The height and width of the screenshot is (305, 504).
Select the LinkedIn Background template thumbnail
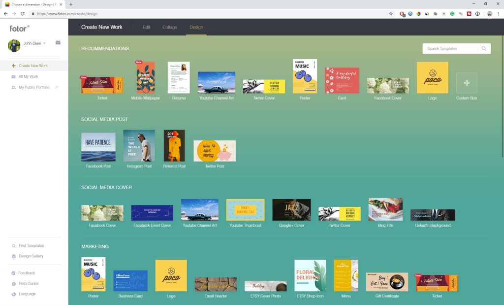coord(433,215)
